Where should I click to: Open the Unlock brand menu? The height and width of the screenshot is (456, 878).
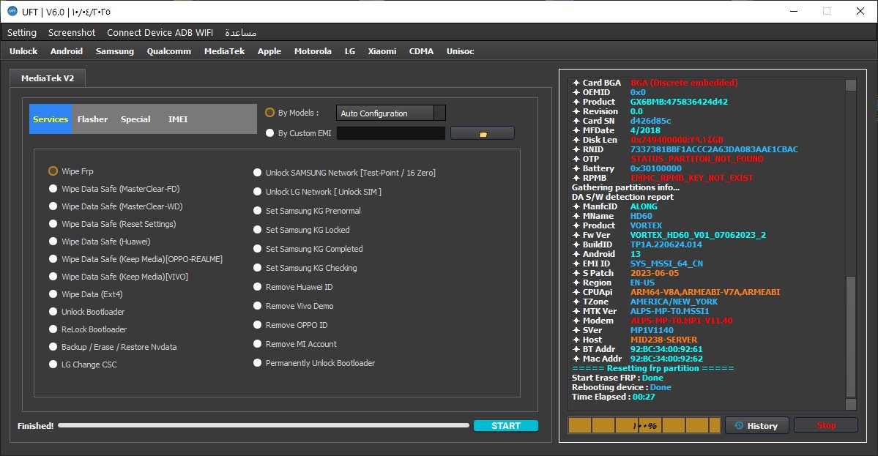23,51
